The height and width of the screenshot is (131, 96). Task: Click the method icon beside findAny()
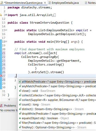click(x=20, y=127)
